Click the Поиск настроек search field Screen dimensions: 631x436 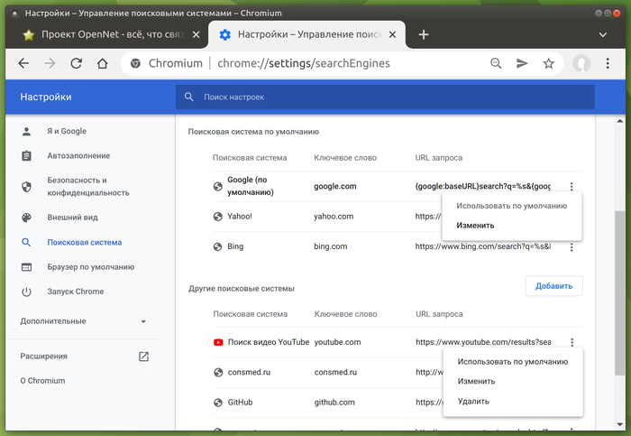(x=385, y=97)
